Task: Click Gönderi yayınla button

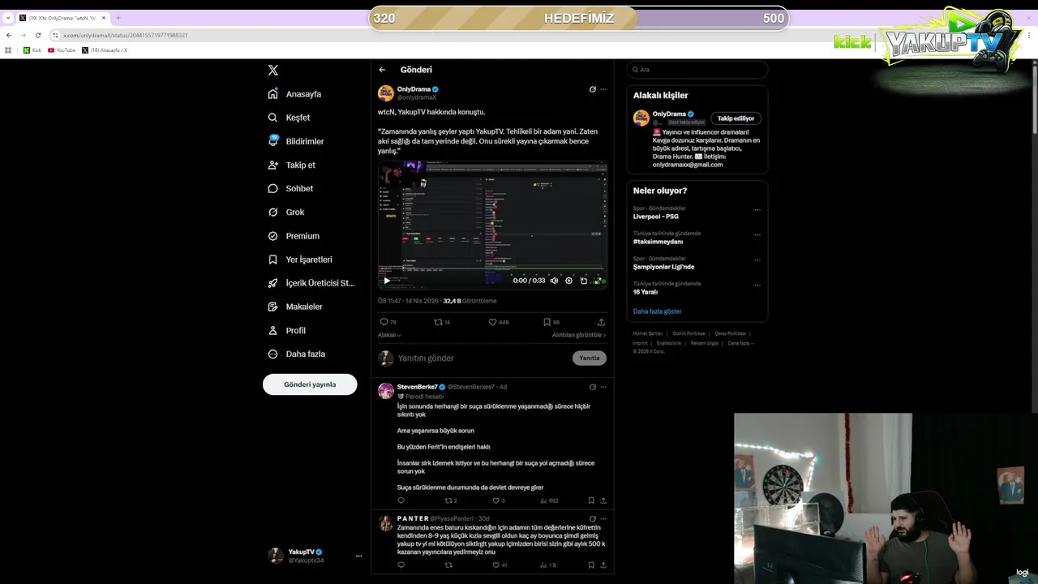Action: [310, 384]
